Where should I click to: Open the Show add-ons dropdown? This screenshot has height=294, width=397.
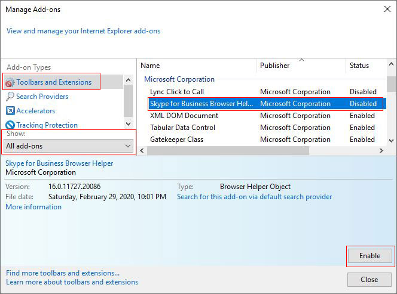click(x=68, y=146)
